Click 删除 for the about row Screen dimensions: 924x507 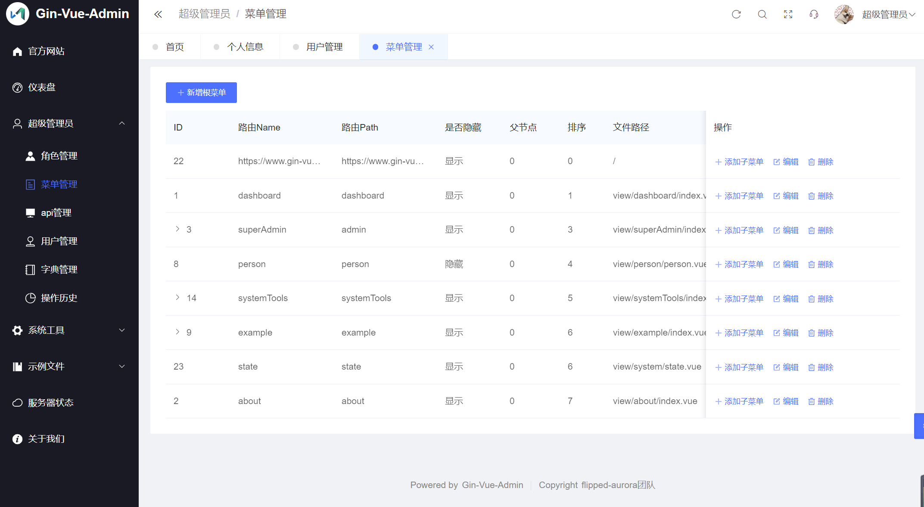pyautogui.click(x=821, y=401)
